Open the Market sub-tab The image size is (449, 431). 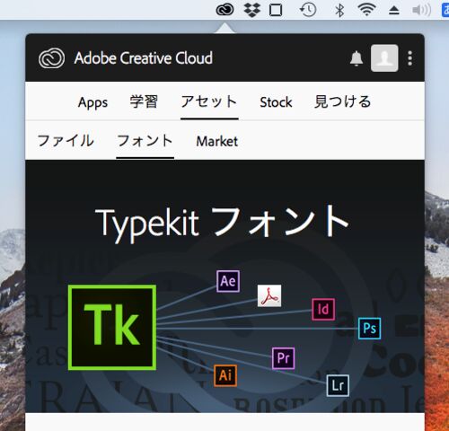217,141
